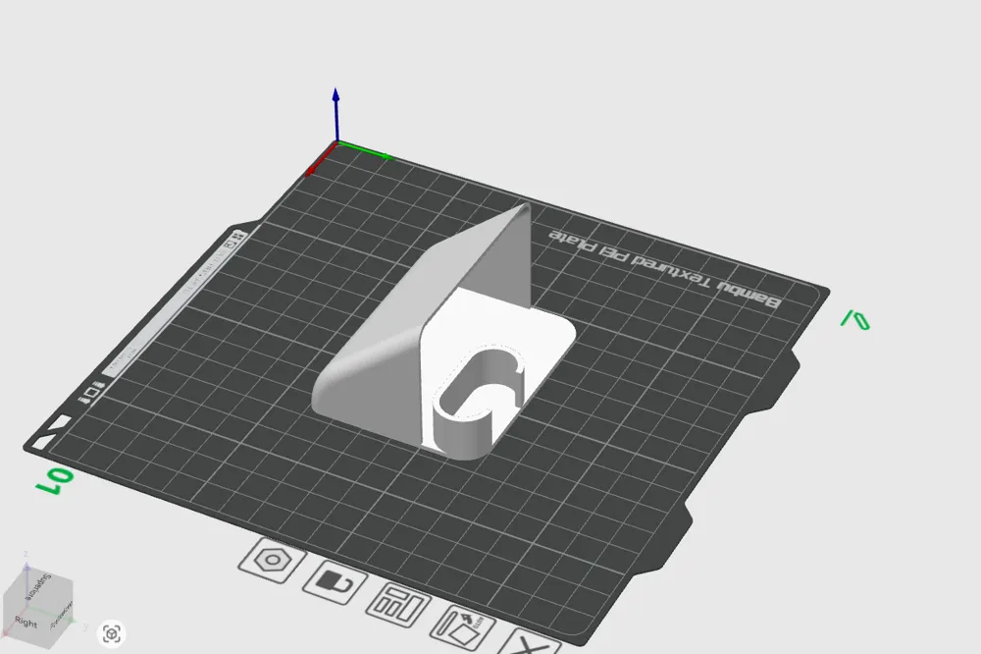The width and height of the screenshot is (981, 654).
Task: Click the arrange objects layout icon
Action: (x=398, y=605)
